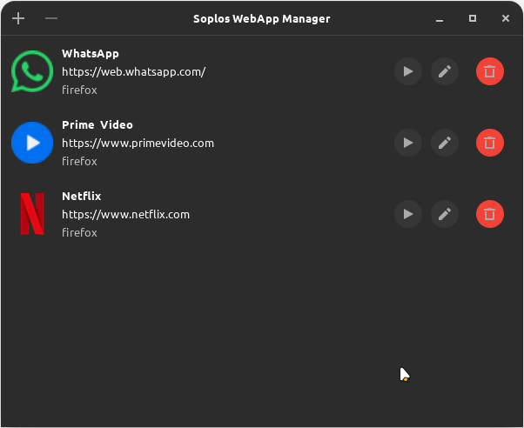This screenshot has width=524, height=428.
Task: Delete the Prime Video web app
Action: [x=490, y=143]
